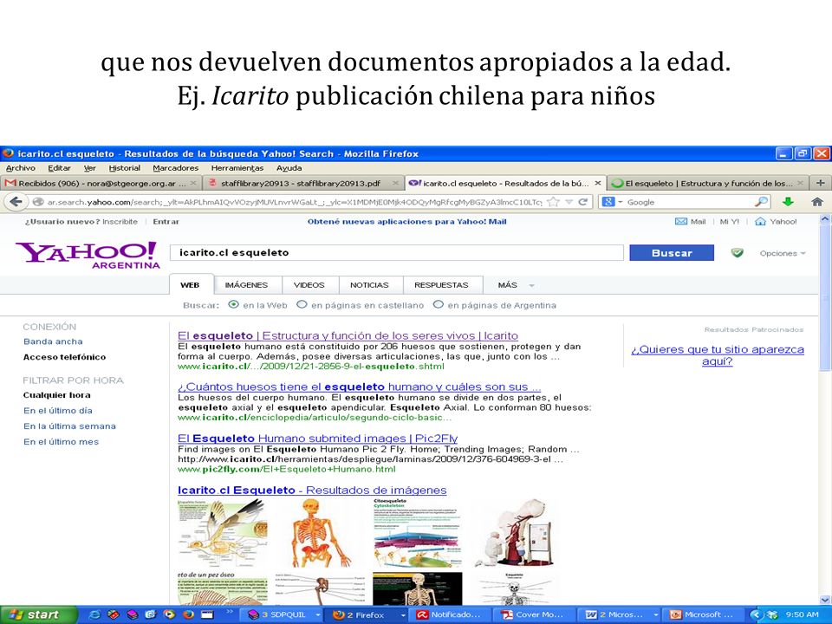Filter results by 'En el último día'
The width and height of the screenshot is (832, 624).
coord(58,410)
